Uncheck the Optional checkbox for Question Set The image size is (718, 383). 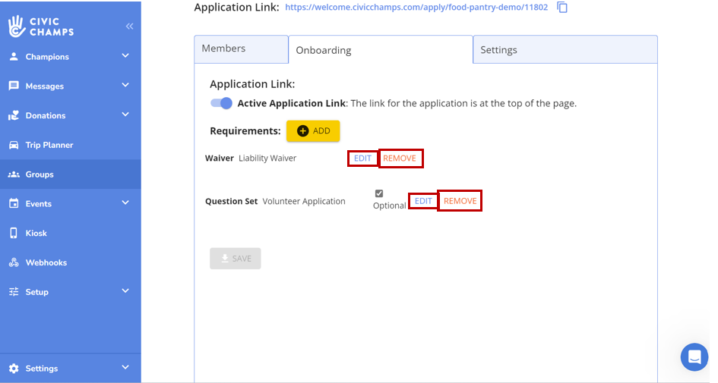coord(379,193)
